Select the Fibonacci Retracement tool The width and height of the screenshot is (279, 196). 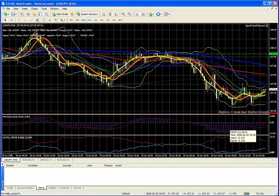coord(43,20)
